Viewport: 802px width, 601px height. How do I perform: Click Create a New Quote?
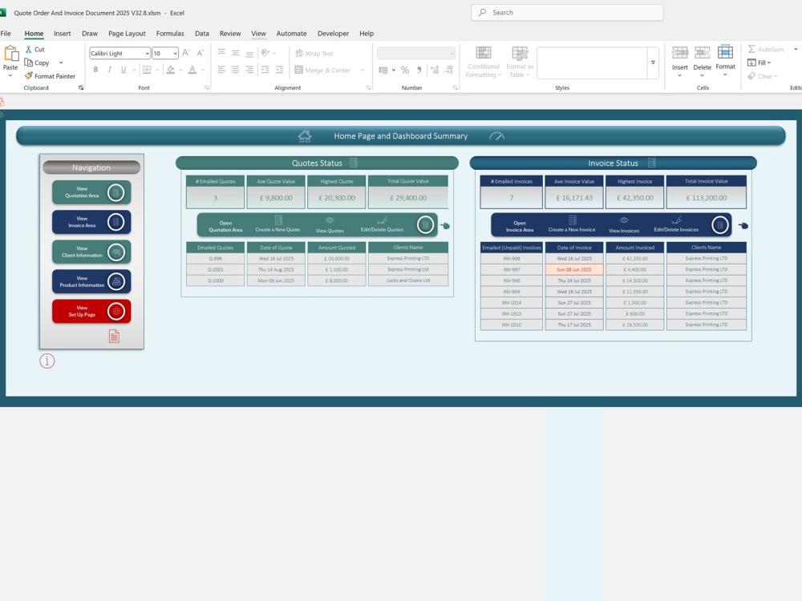click(277, 224)
